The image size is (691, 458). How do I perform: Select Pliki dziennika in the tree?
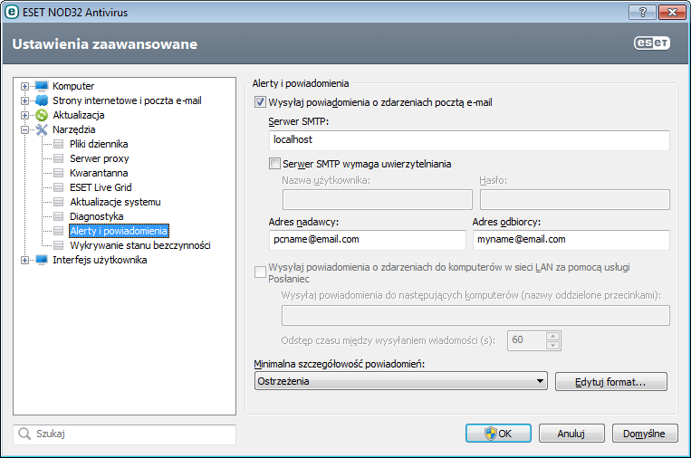(99, 144)
